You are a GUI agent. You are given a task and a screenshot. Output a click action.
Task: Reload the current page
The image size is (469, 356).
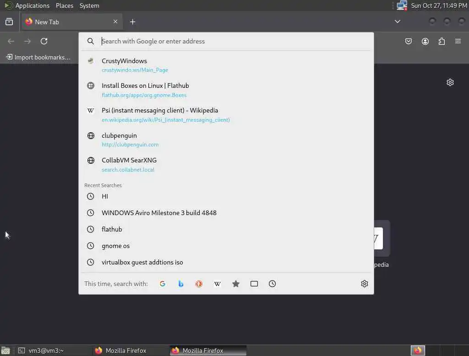coord(44,41)
